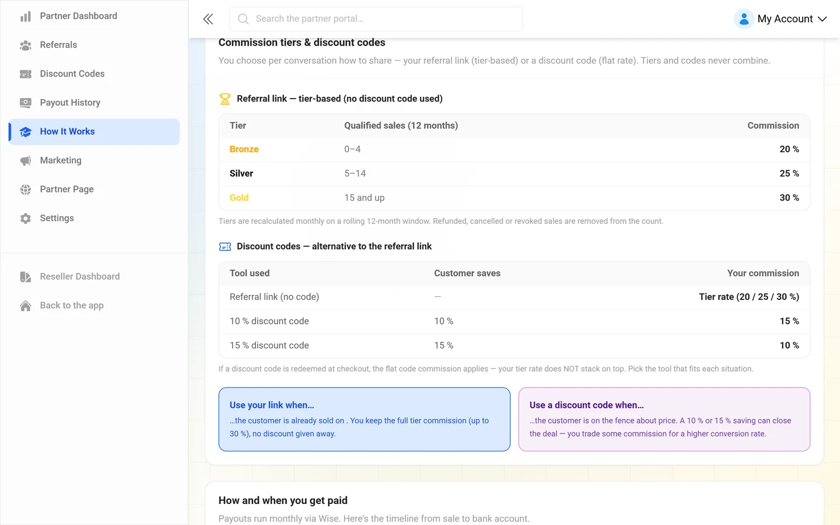Screen dimensions: 840x525
Task: Go to Referrals in the sidebar
Action: coord(94,45)
